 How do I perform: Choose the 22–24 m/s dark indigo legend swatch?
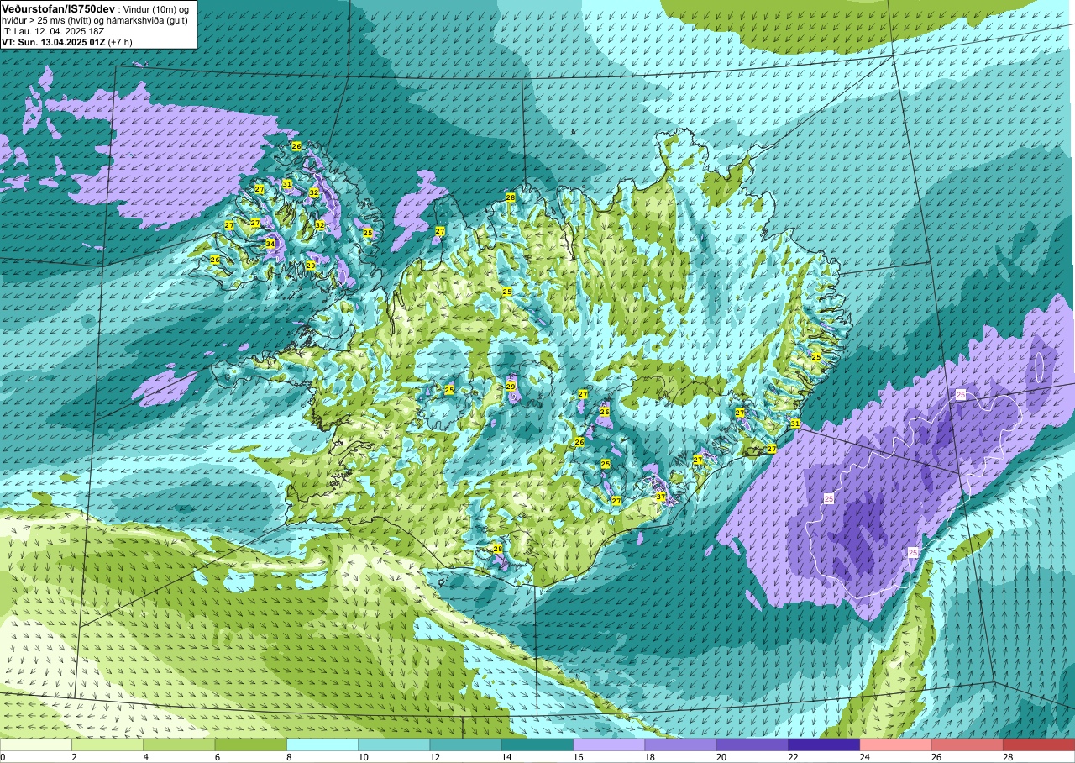click(x=824, y=745)
